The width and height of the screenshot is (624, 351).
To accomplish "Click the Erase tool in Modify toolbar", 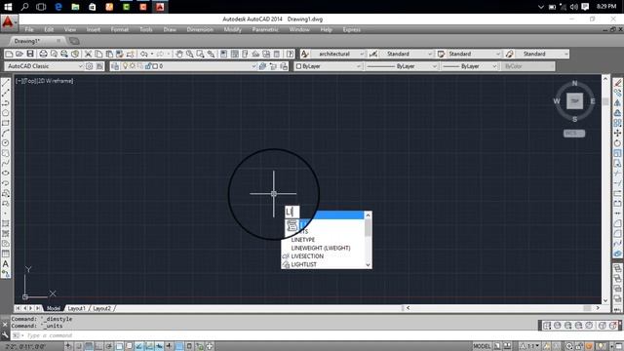I will (617, 83).
